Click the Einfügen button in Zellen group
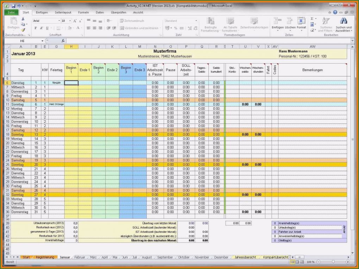 click(277, 25)
